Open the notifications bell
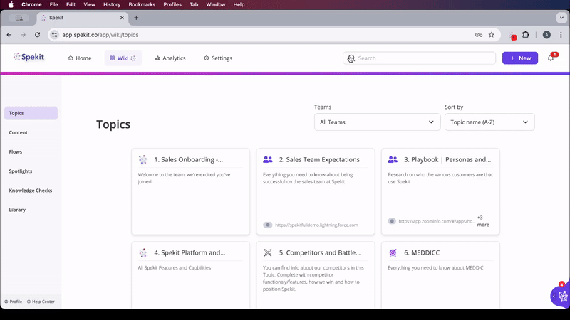Viewport: 570px width, 320px height. click(551, 58)
